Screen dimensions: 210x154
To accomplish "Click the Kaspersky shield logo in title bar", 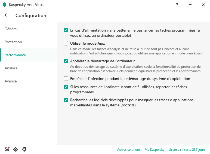I will click(x=4, y=5).
